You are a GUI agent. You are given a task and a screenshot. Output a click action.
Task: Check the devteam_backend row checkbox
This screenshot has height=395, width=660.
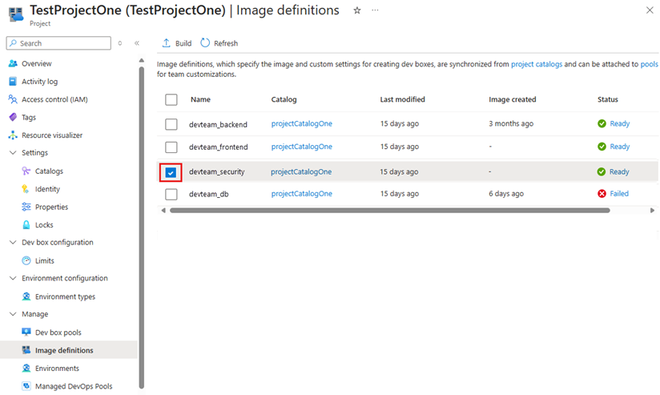click(171, 124)
